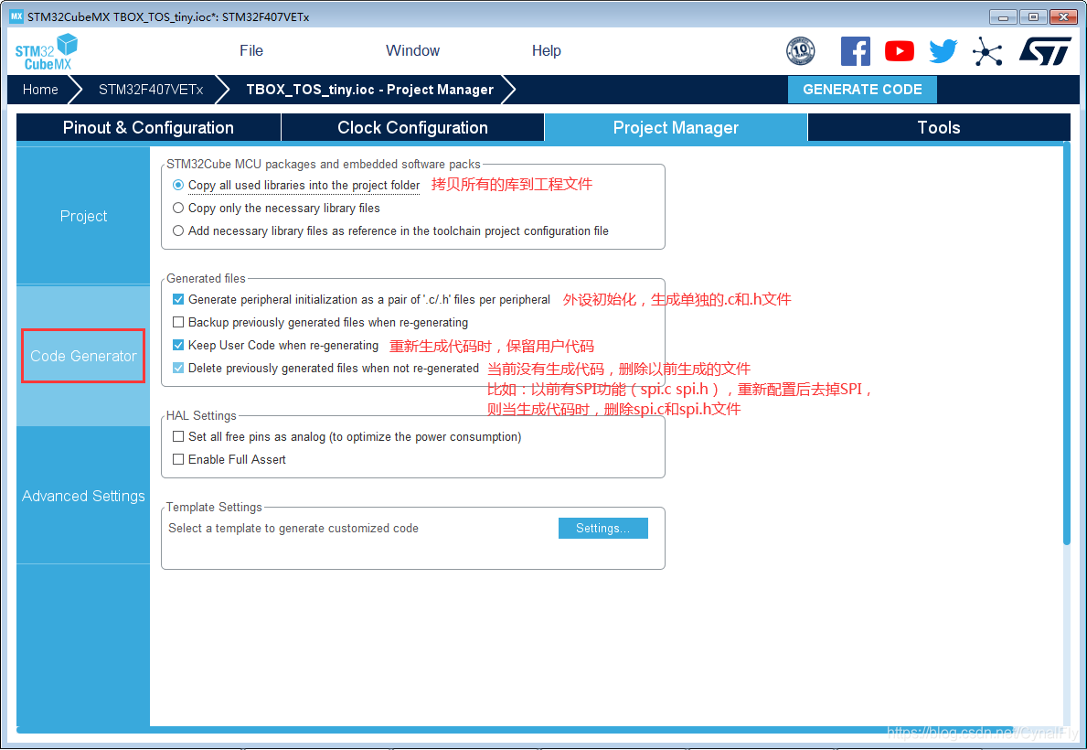Screen dimensions: 1087x750
Task: Open the Window menu
Action: 412,51
